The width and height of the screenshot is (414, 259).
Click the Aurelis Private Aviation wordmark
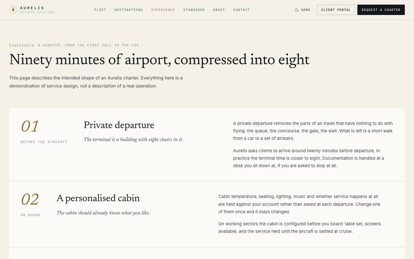point(37,10)
